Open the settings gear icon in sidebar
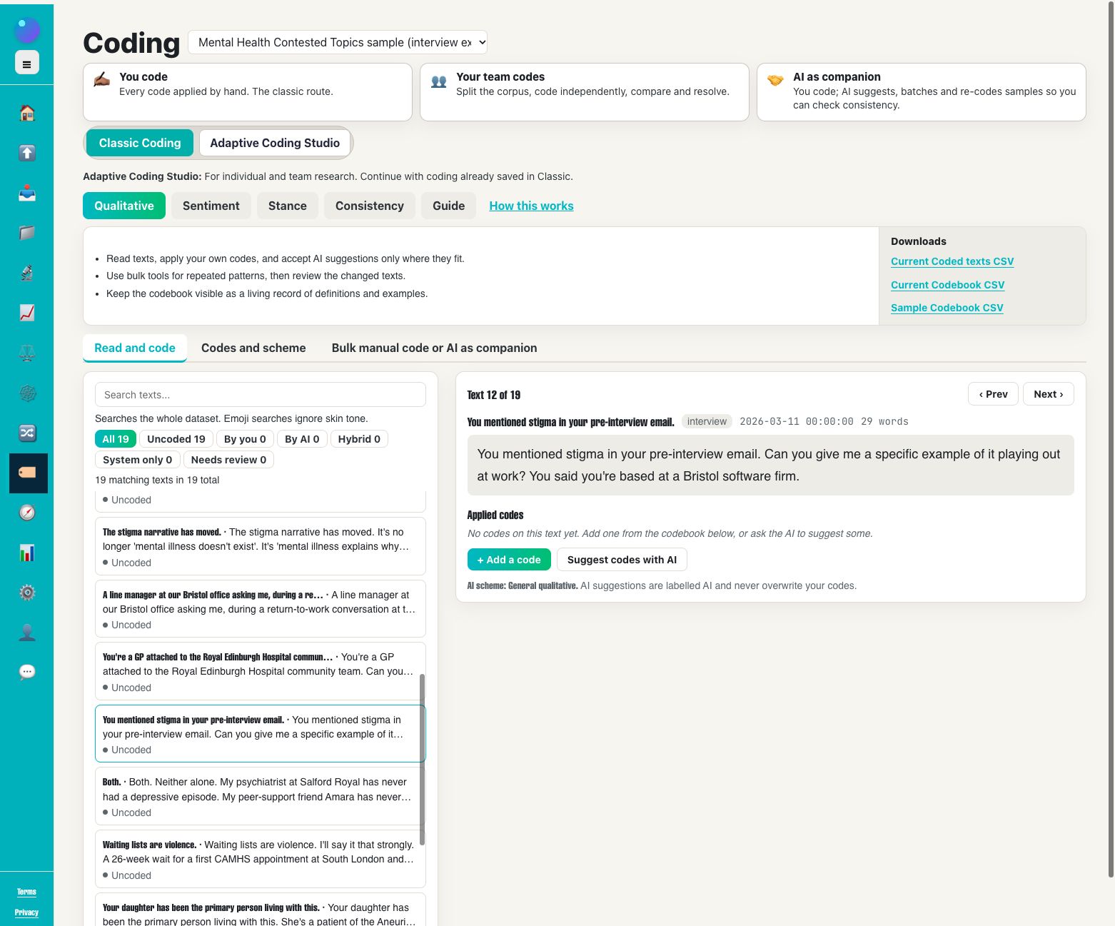This screenshot has width=1115, height=926. pos(27,593)
